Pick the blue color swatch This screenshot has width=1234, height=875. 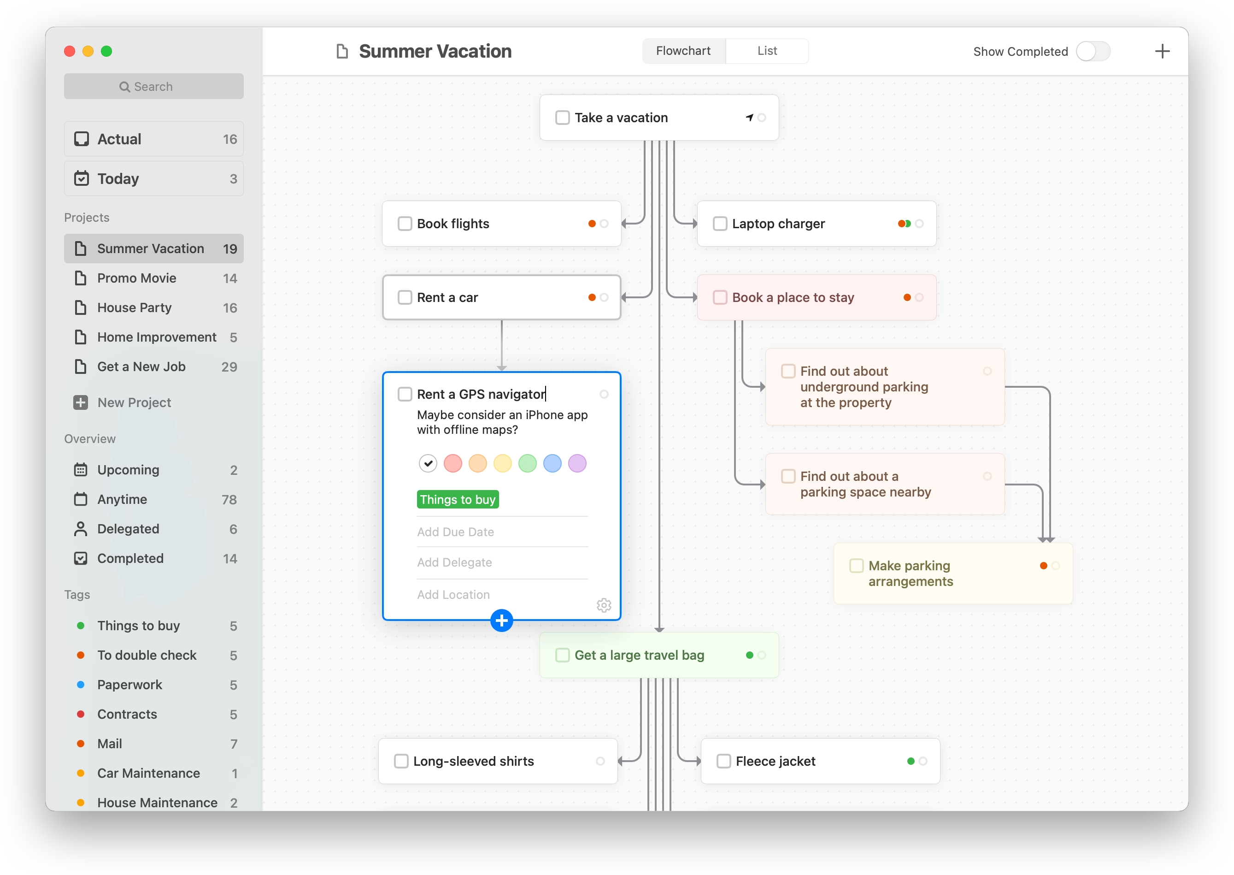[552, 463]
